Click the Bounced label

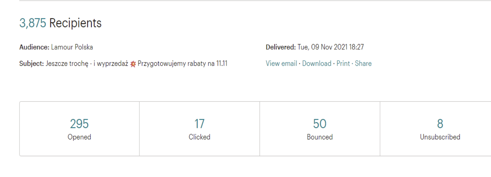click(320, 137)
